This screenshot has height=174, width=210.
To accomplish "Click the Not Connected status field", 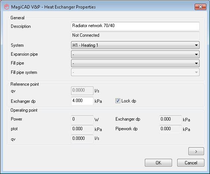I will [x=135, y=36].
